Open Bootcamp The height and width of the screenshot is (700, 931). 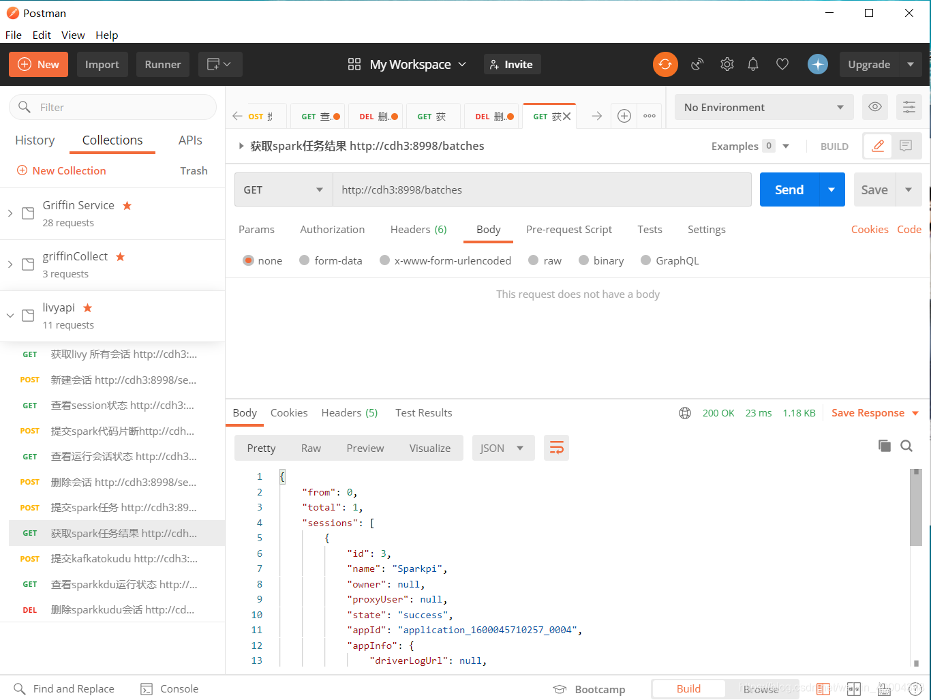click(x=589, y=689)
